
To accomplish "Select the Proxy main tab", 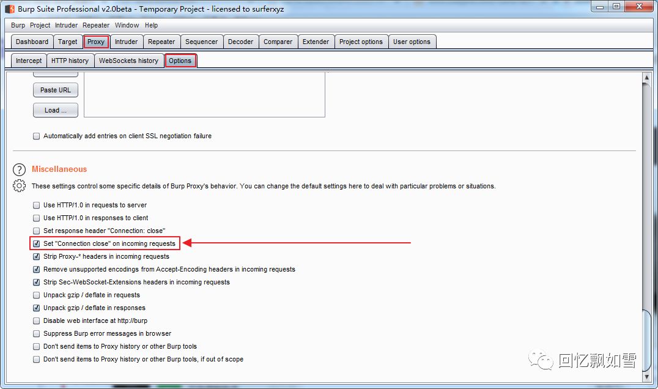I will tap(96, 42).
